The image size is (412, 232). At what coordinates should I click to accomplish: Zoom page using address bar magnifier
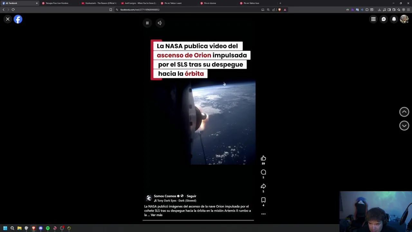[268, 10]
